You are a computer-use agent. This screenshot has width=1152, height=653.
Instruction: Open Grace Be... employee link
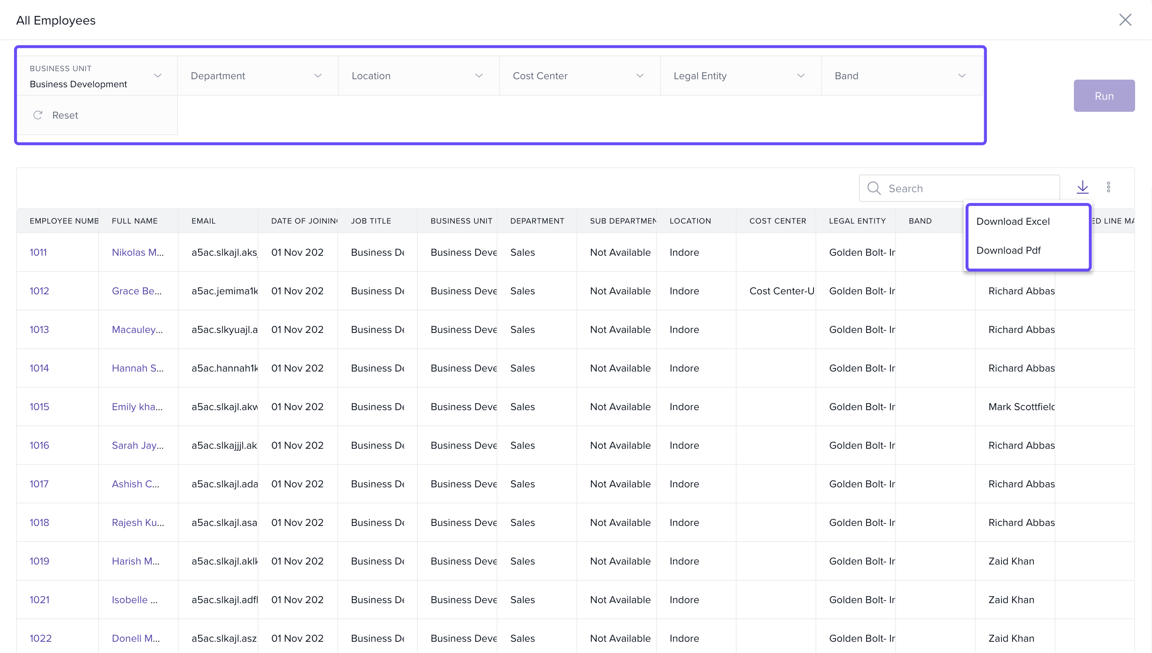(x=136, y=291)
